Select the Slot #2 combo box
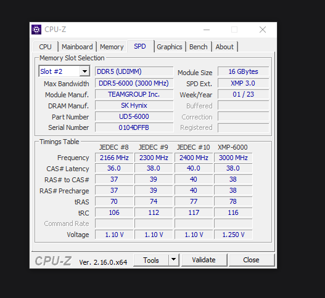325x298 pixels. pos(64,71)
